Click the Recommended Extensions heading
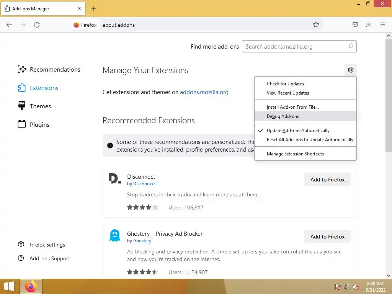Viewport: 392px width, 294px height. coord(149,120)
